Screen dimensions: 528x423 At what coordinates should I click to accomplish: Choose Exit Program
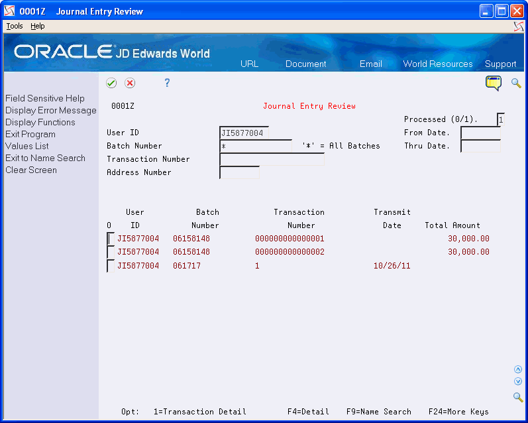(x=30, y=134)
